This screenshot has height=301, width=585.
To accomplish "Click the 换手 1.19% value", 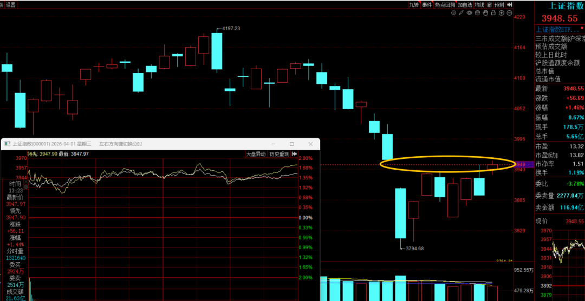I will point(575,172).
